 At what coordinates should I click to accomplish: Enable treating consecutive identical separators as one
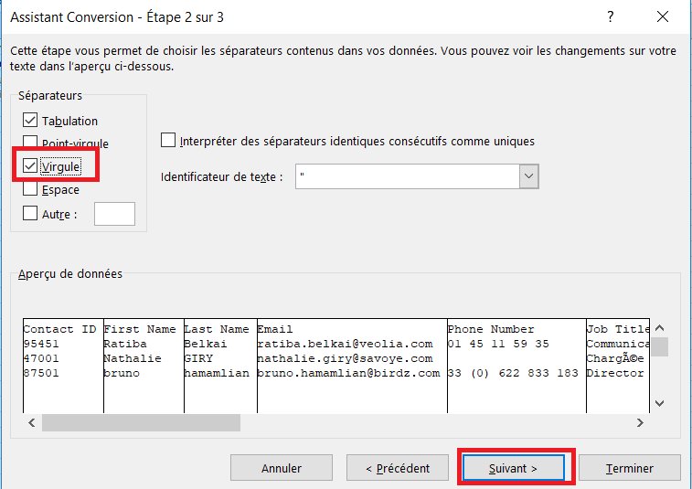(x=168, y=141)
